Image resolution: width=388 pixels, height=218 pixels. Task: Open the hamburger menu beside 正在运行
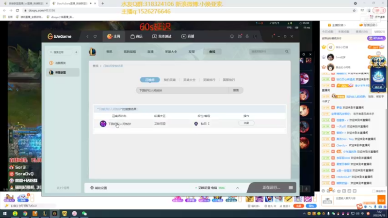click(x=291, y=187)
